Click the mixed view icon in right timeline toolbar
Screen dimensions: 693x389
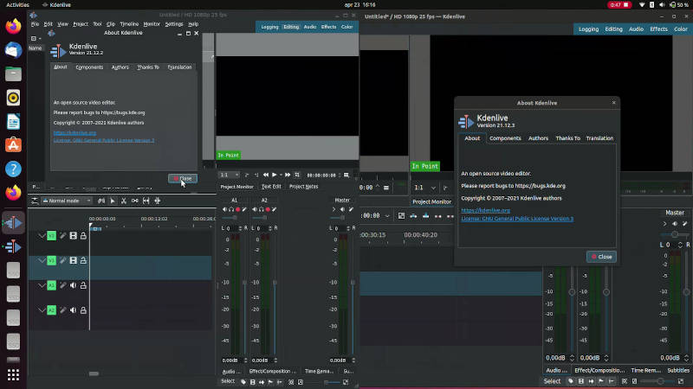(401, 215)
